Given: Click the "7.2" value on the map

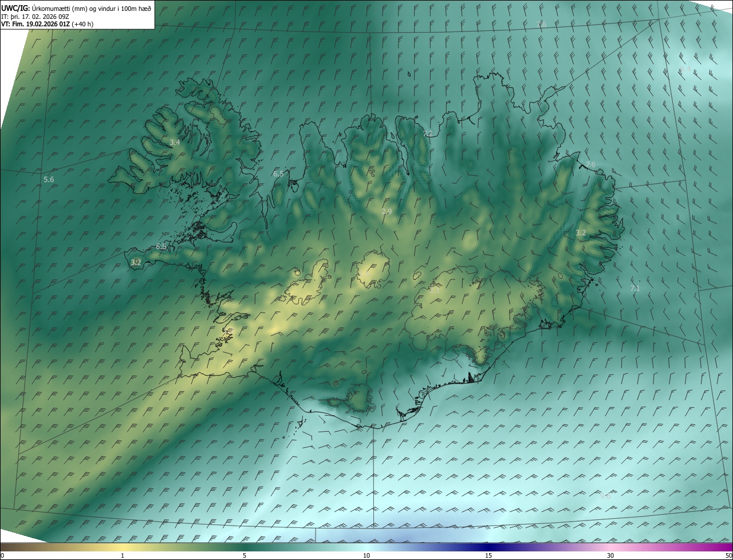Looking at the screenshot, I should coord(428,133).
